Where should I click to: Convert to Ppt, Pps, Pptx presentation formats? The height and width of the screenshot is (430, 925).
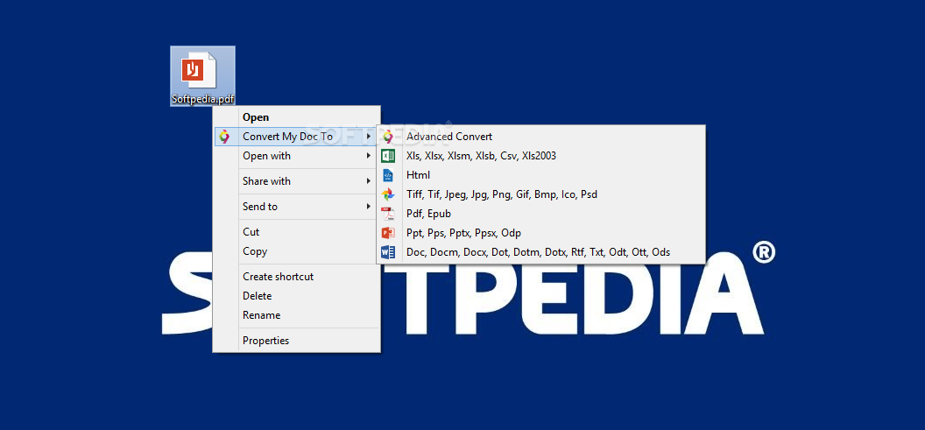pos(463,233)
